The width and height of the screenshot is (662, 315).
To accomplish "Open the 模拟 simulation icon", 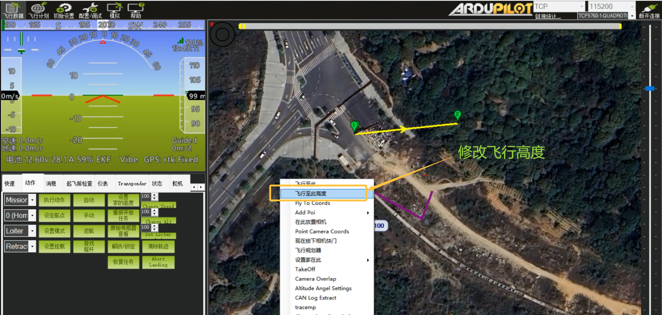I will tap(115, 10).
